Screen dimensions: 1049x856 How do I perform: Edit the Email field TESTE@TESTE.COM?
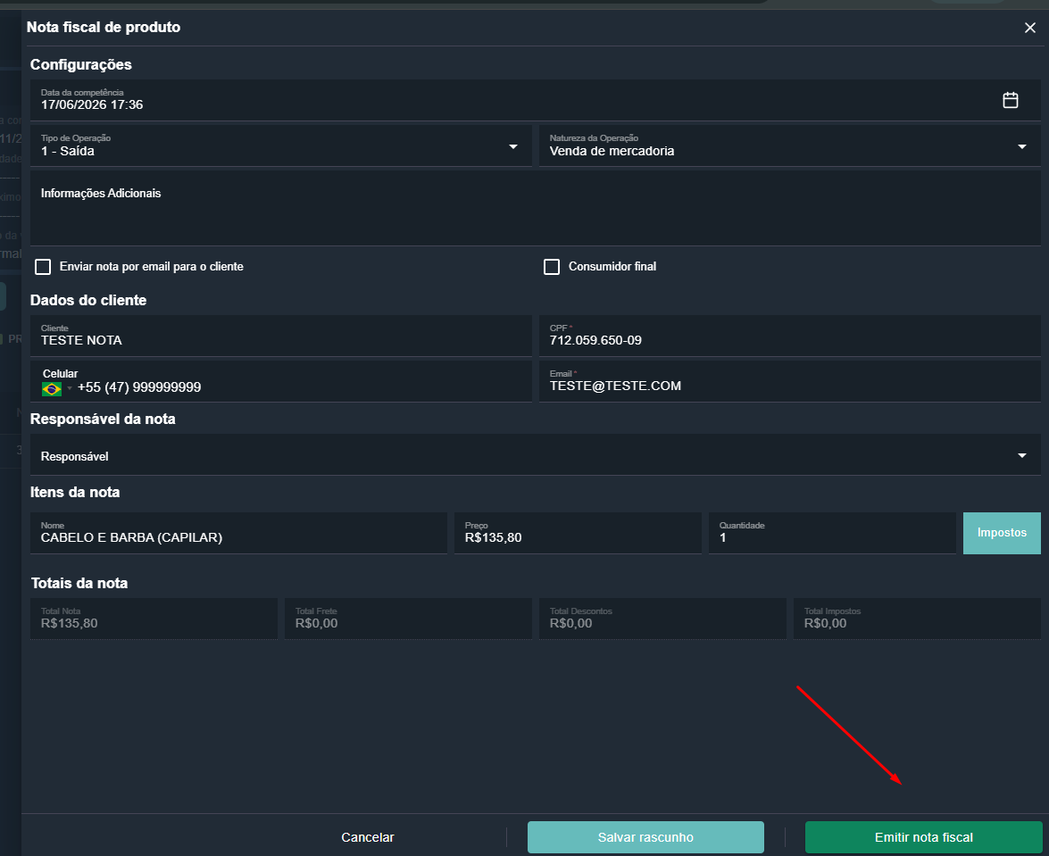(789, 382)
